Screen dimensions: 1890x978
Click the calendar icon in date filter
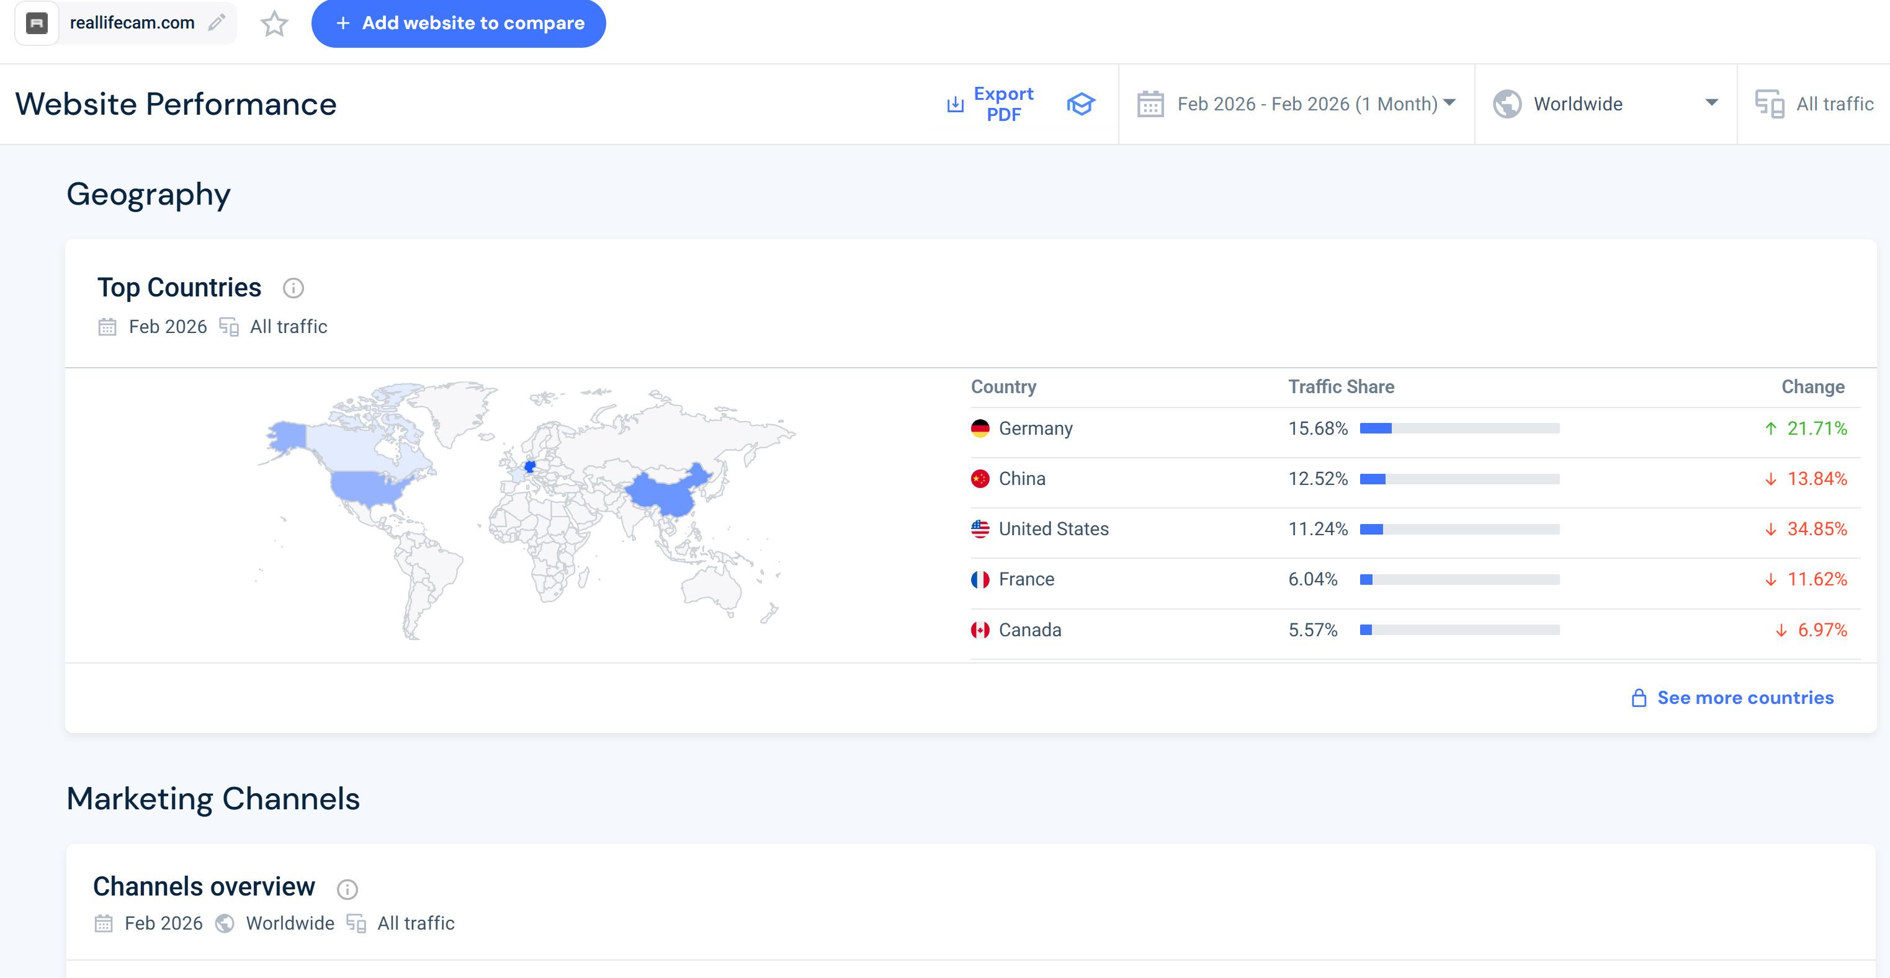(x=1150, y=104)
